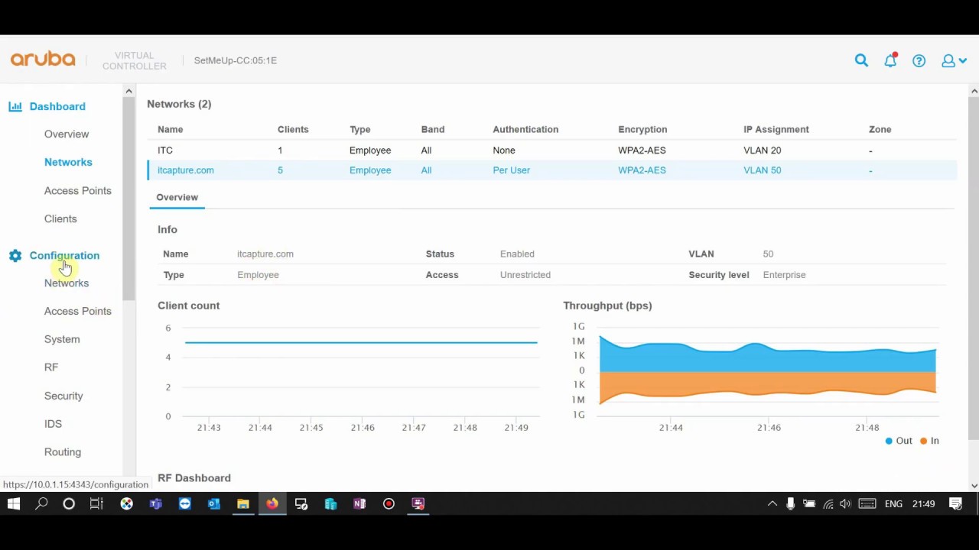
Task: Open the help question mark icon
Action: click(x=919, y=61)
